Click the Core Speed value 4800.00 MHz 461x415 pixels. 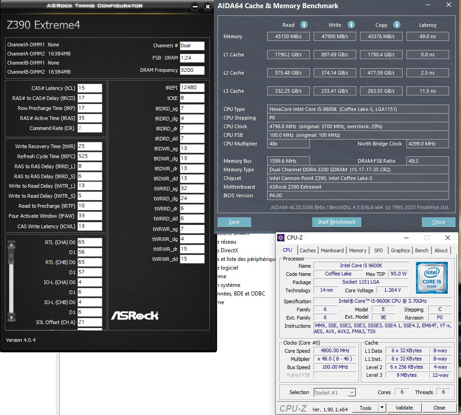click(335, 350)
